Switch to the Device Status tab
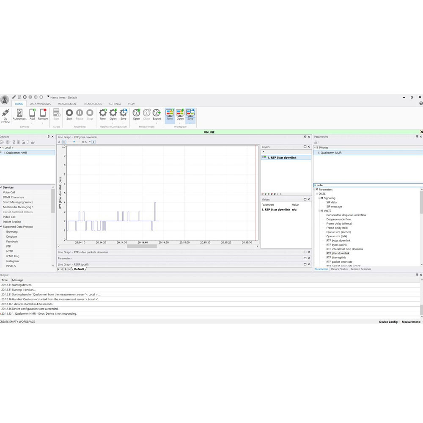This screenshot has width=423, height=423. point(339,269)
